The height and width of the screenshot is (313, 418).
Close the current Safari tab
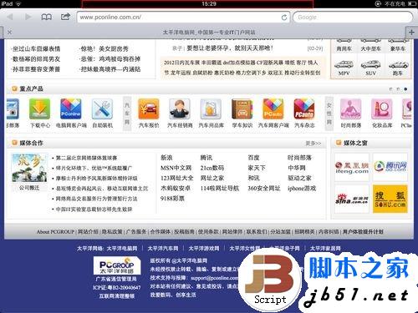click(x=9, y=32)
